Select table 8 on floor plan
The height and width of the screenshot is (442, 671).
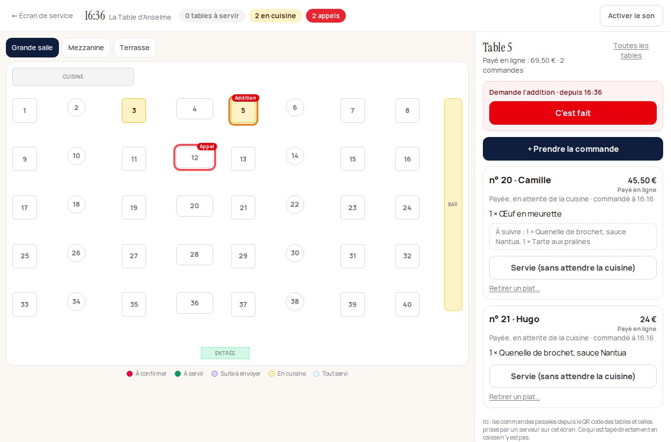(407, 110)
